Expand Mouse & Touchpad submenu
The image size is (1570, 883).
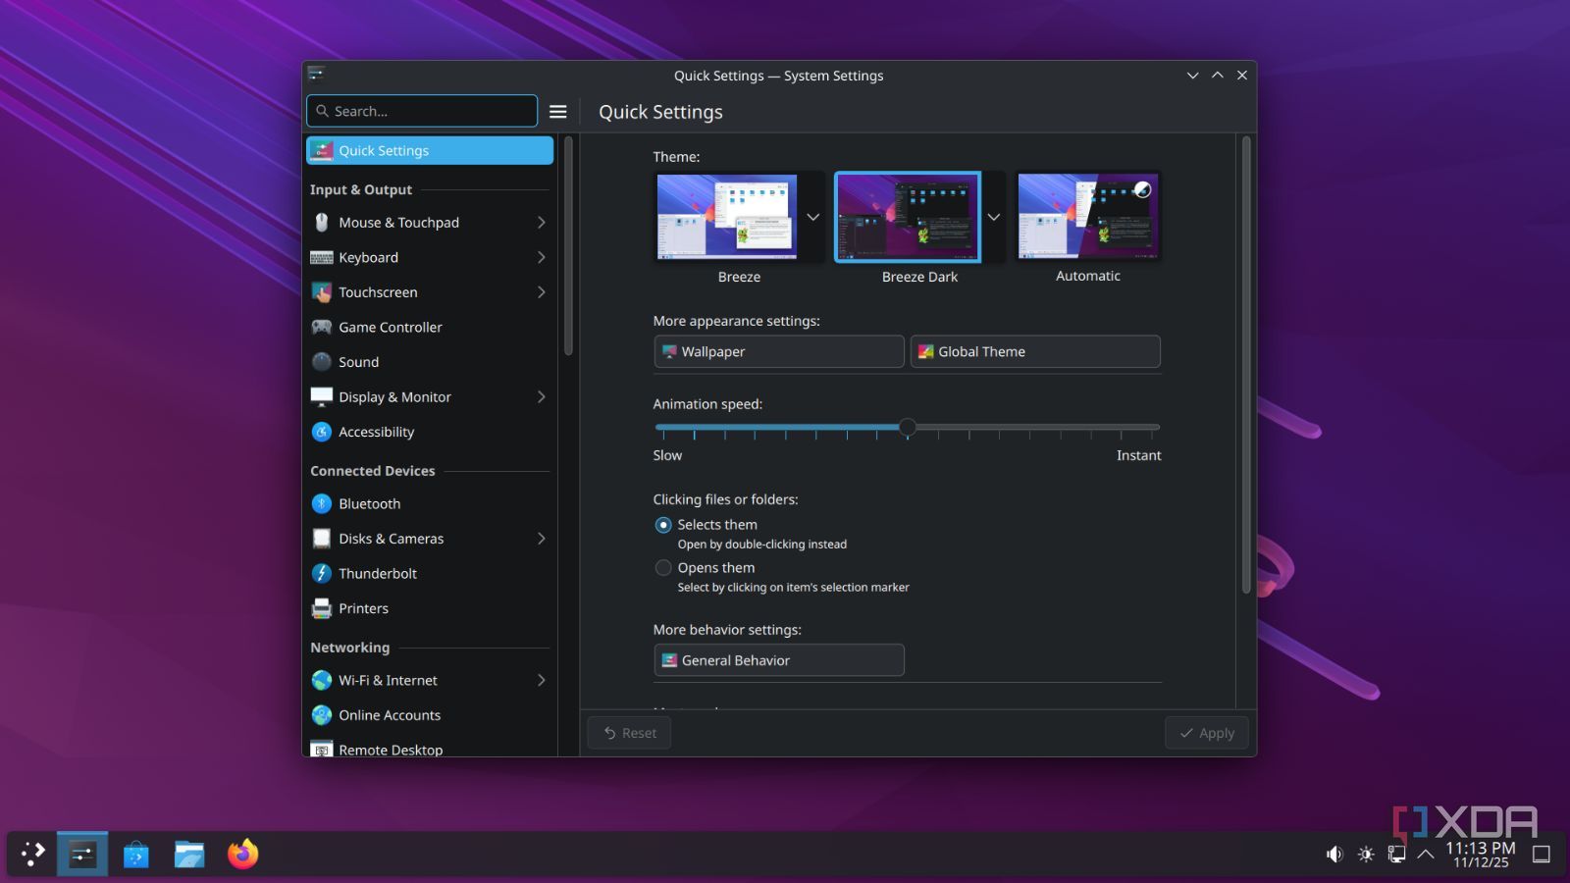[541, 223]
